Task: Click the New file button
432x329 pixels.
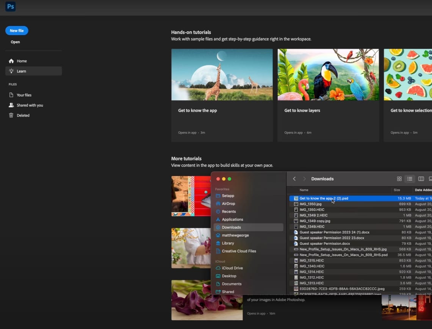Action: (x=17, y=31)
